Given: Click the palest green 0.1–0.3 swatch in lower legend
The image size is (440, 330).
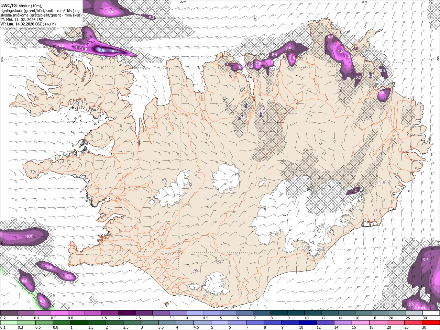Looking at the screenshot, I should 9,322.
